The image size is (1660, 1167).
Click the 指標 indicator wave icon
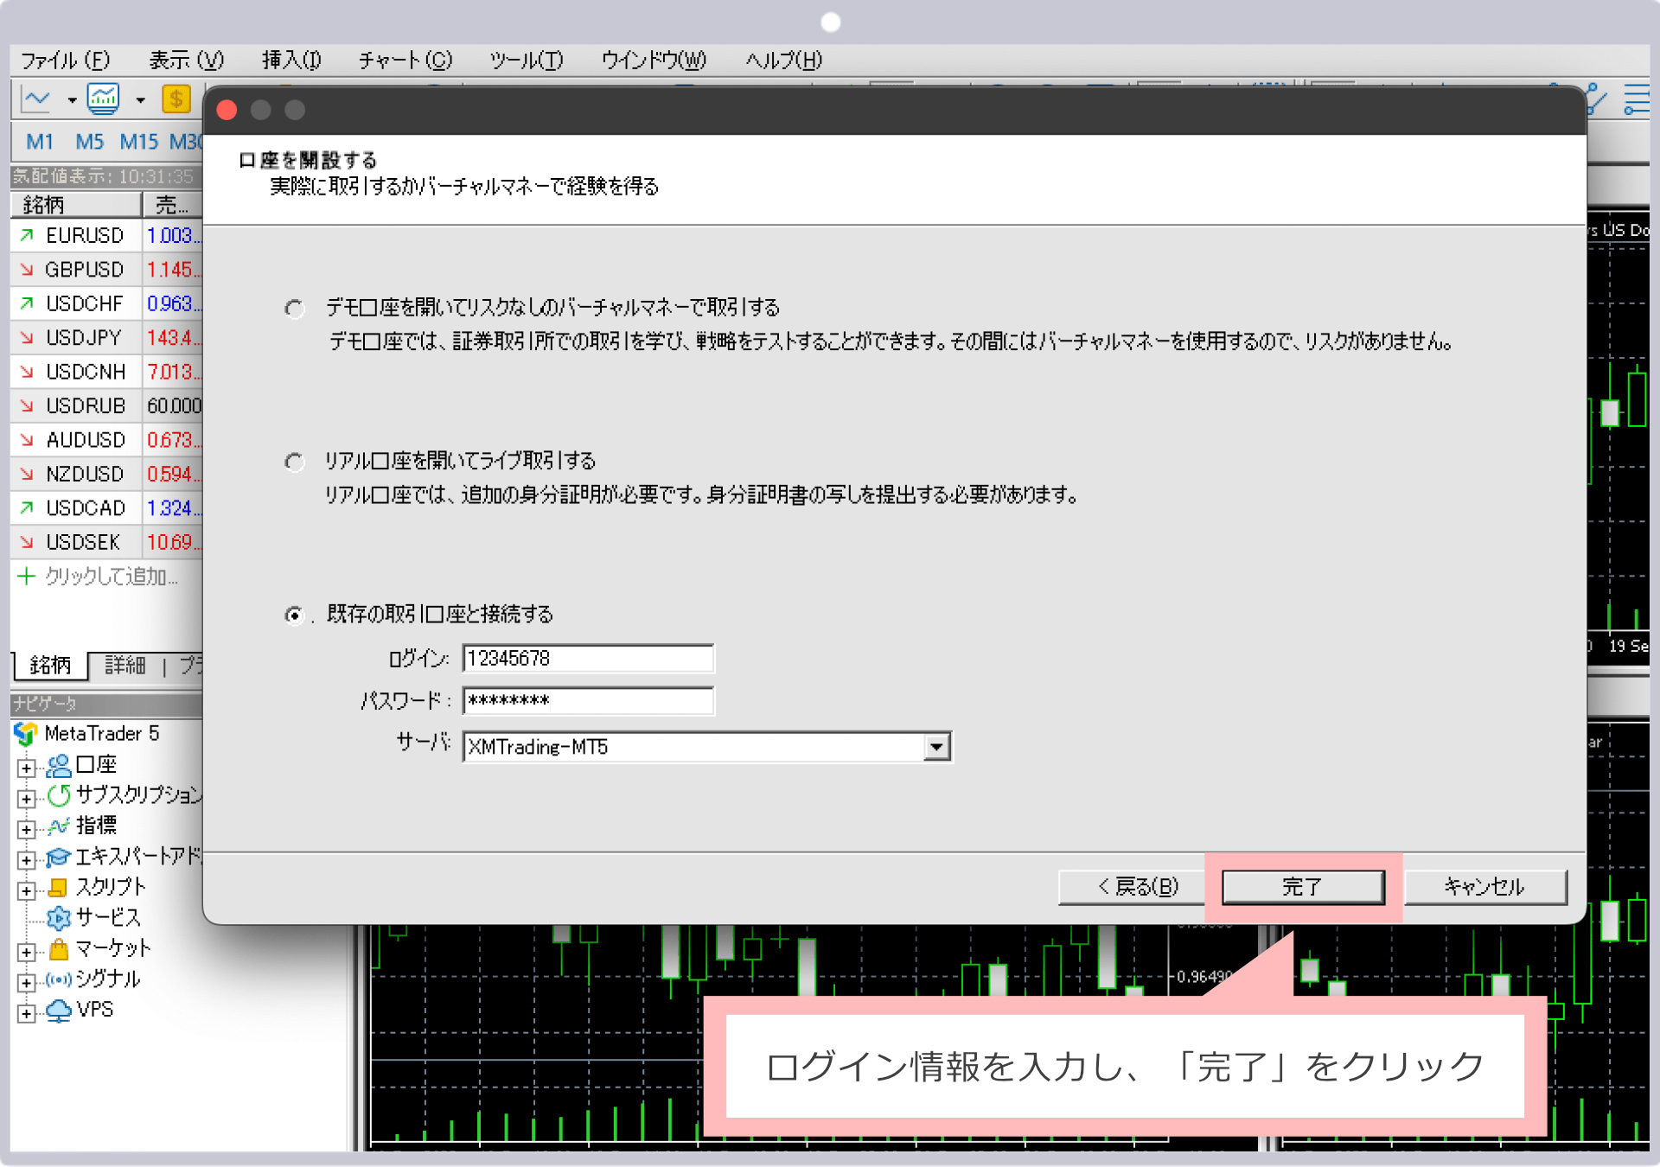(59, 826)
